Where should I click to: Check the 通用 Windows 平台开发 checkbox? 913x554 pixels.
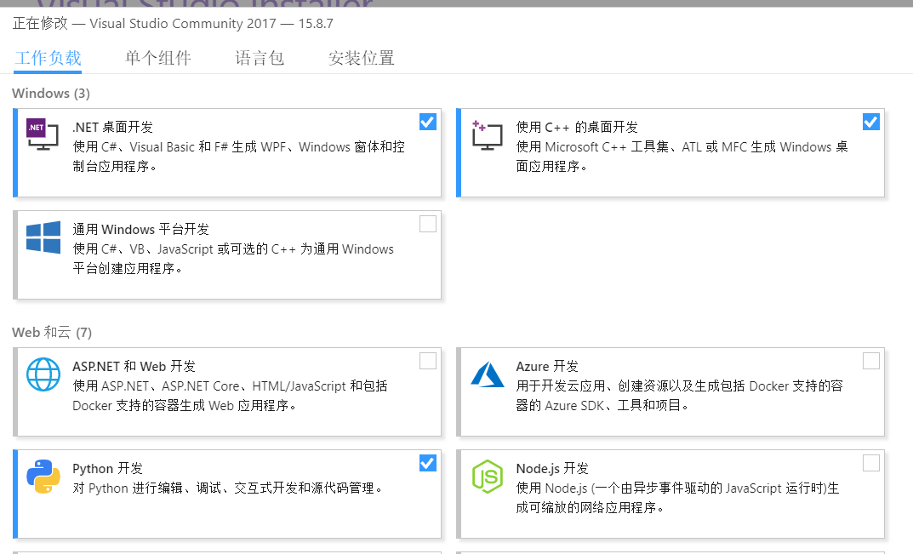point(428,224)
